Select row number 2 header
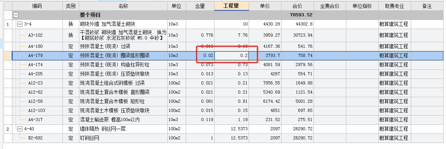 pos(8,129)
